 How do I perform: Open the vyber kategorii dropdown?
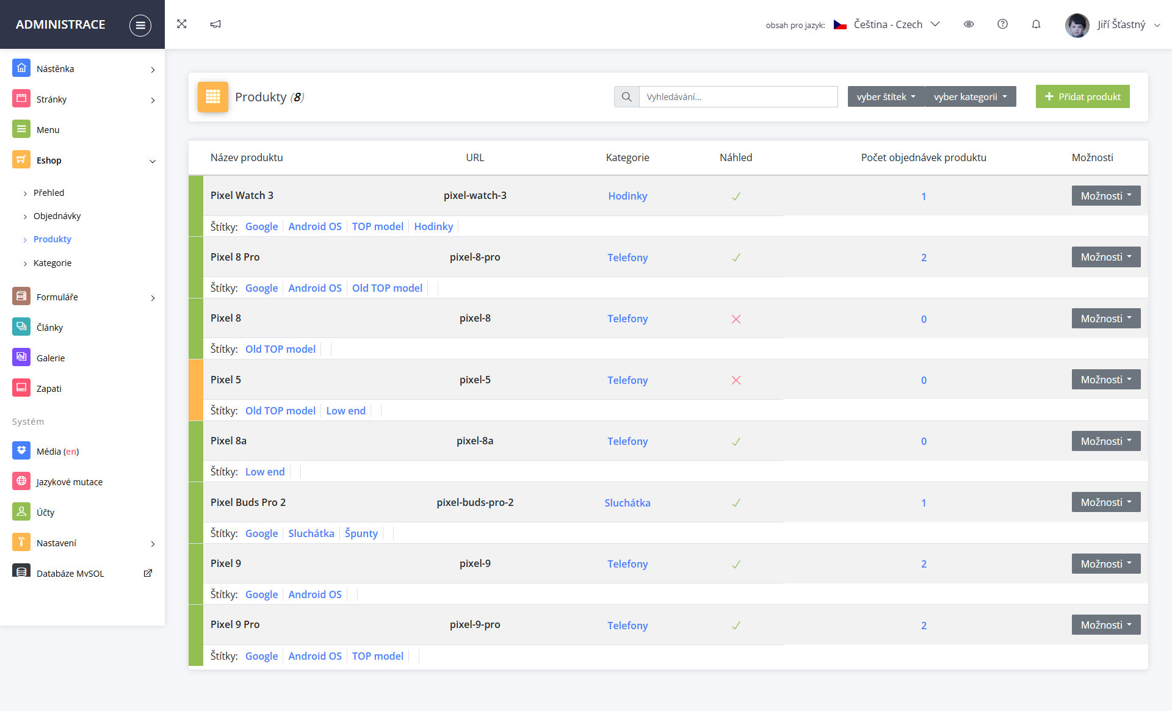tap(970, 96)
